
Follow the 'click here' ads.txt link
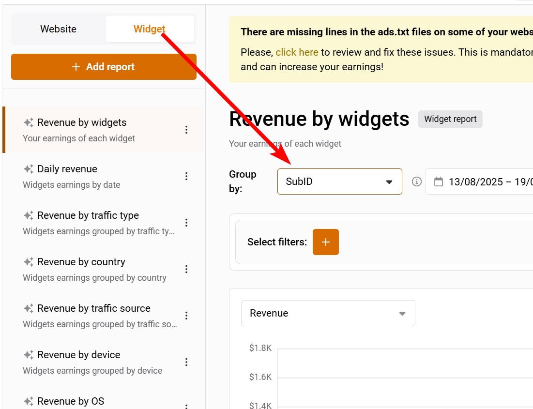coord(297,52)
